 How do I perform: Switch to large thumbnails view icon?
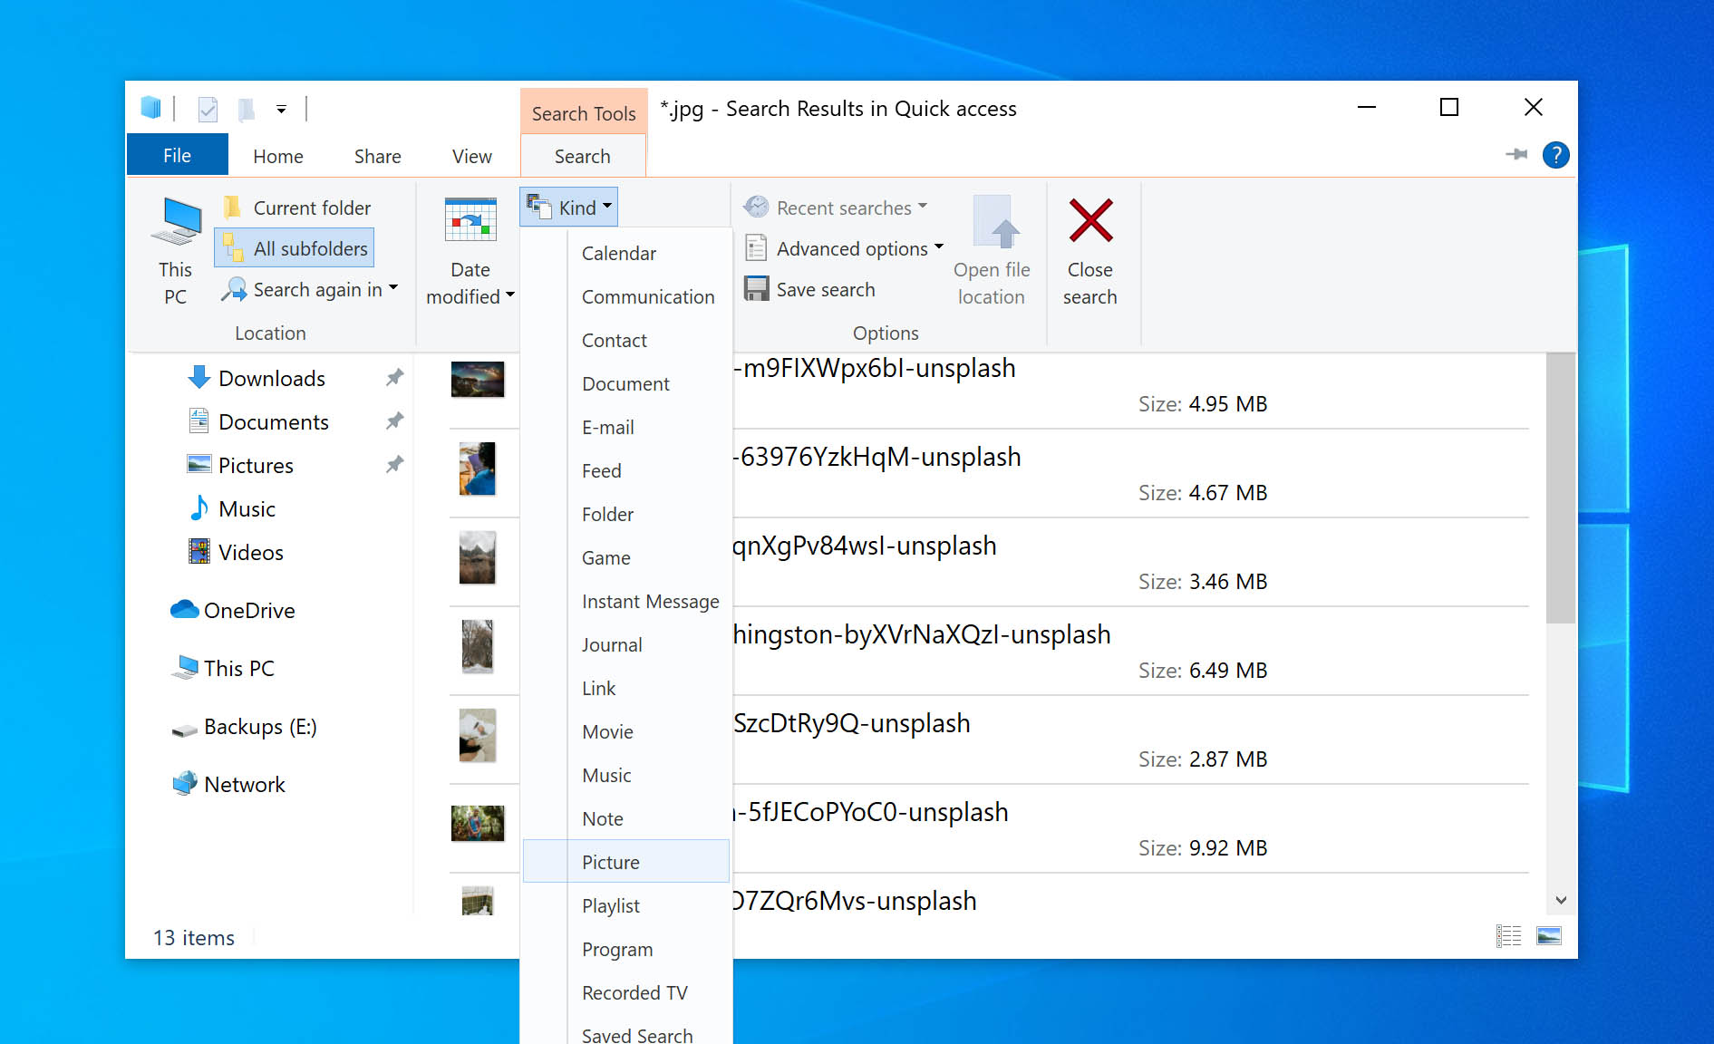pos(1549,936)
